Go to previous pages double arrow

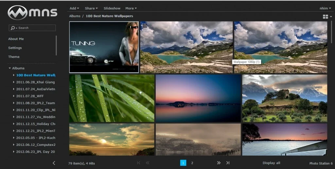147,163
